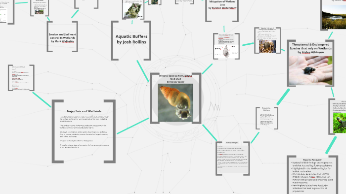
Task: Select the bullet 'Partner with private land owners'
Action: (312, 181)
